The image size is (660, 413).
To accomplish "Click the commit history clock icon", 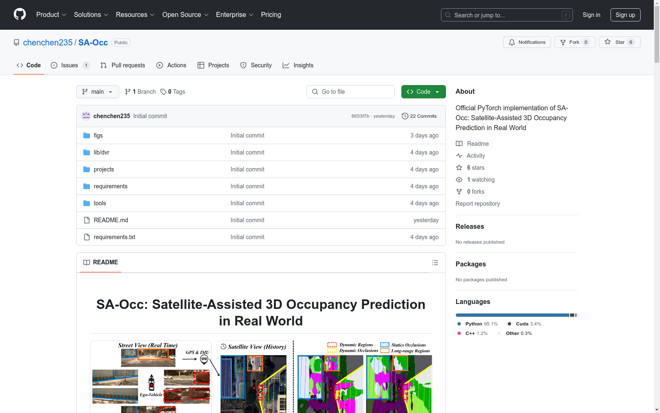I will pyautogui.click(x=405, y=116).
